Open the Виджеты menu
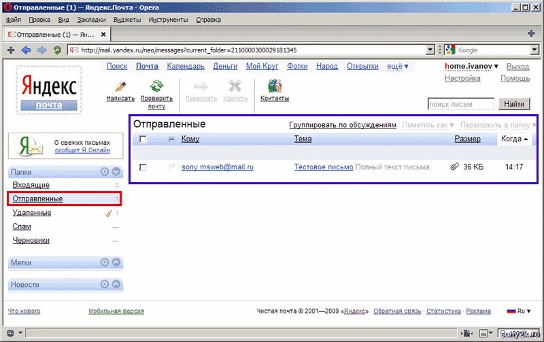Viewport: 544px width, 342px height. pos(127,20)
